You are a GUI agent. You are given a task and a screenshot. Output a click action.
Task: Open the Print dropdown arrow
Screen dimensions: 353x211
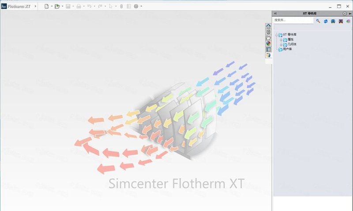(x=84, y=6)
